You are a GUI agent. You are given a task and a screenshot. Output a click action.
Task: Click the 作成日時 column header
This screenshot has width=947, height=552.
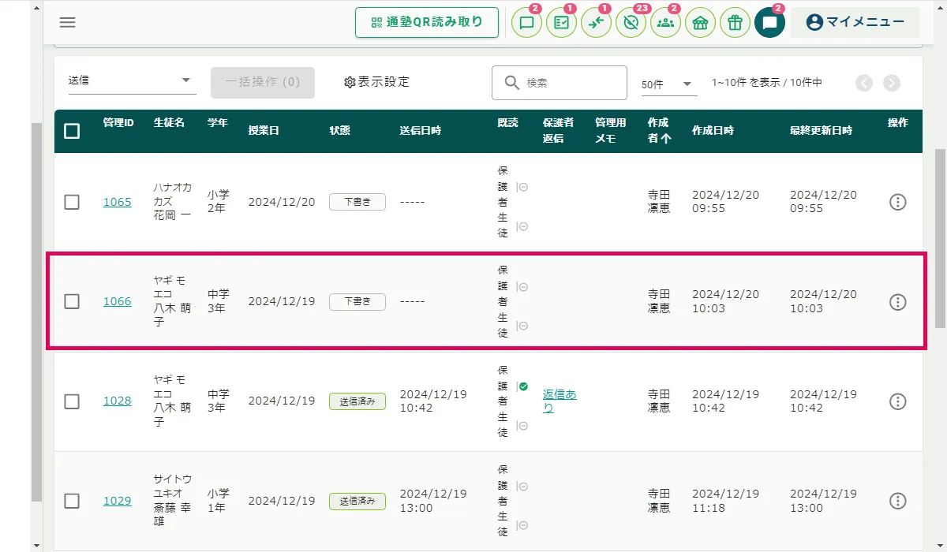pos(713,131)
